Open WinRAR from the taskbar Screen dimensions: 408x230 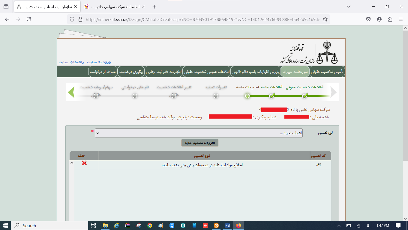(127, 226)
